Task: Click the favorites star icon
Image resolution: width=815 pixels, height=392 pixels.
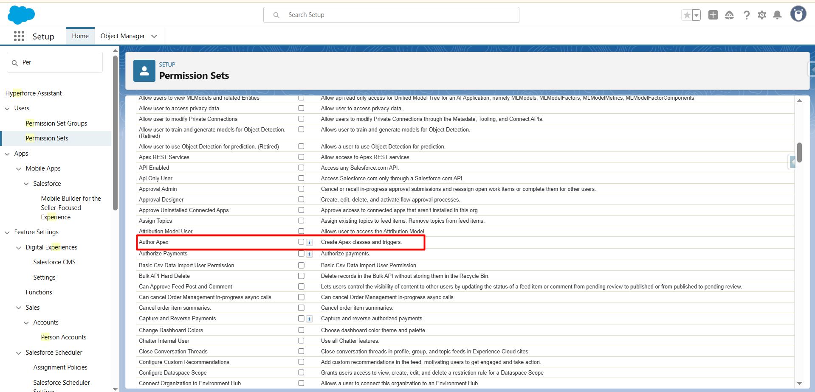Action: [x=687, y=15]
